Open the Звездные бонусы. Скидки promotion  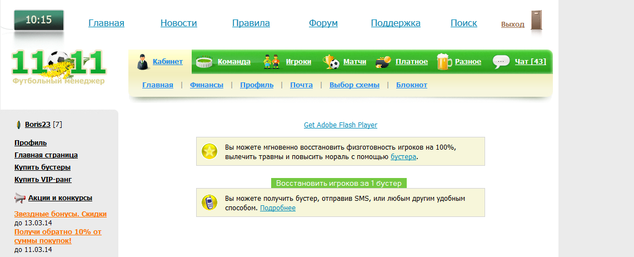[x=60, y=214]
